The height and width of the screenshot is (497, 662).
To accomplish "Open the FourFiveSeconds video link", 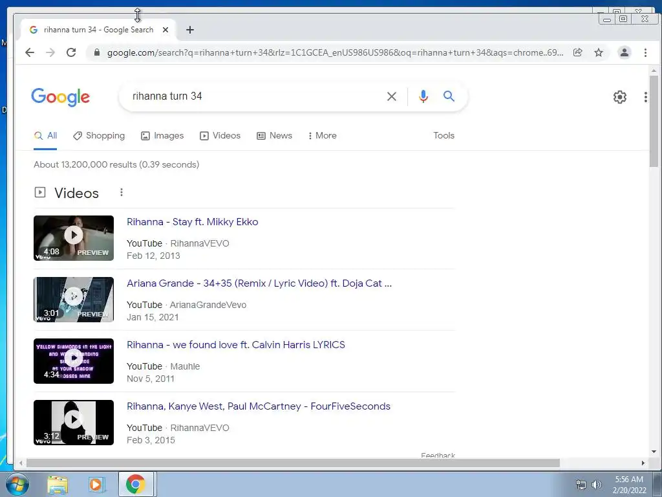I will [259, 406].
